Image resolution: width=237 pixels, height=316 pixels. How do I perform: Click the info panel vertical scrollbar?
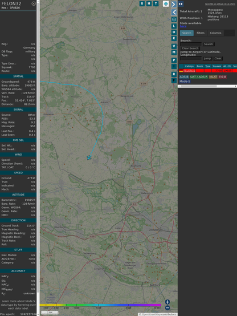[38, 158]
